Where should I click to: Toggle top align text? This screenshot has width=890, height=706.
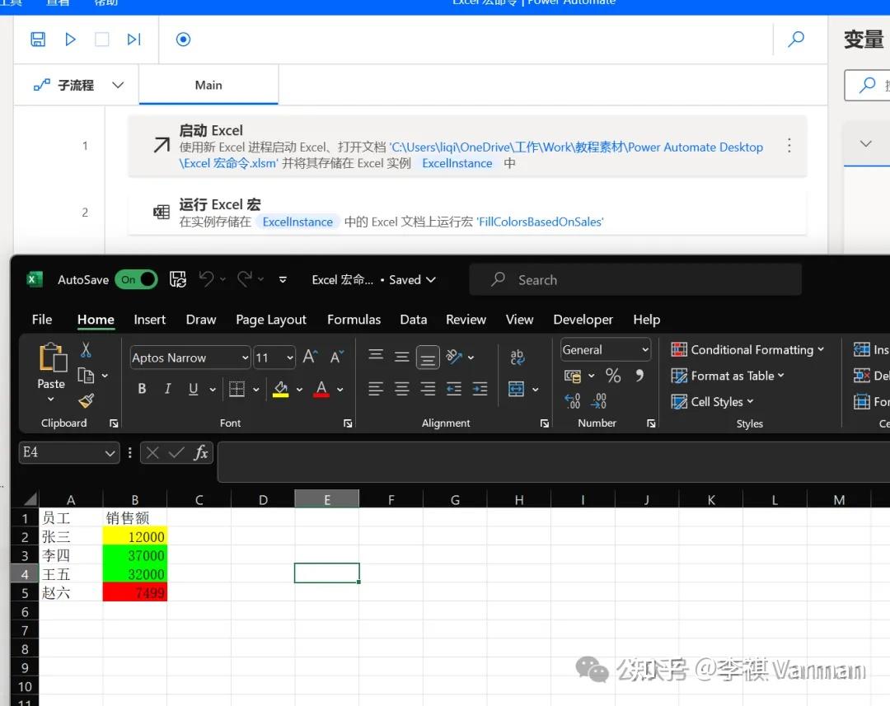tap(376, 356)
